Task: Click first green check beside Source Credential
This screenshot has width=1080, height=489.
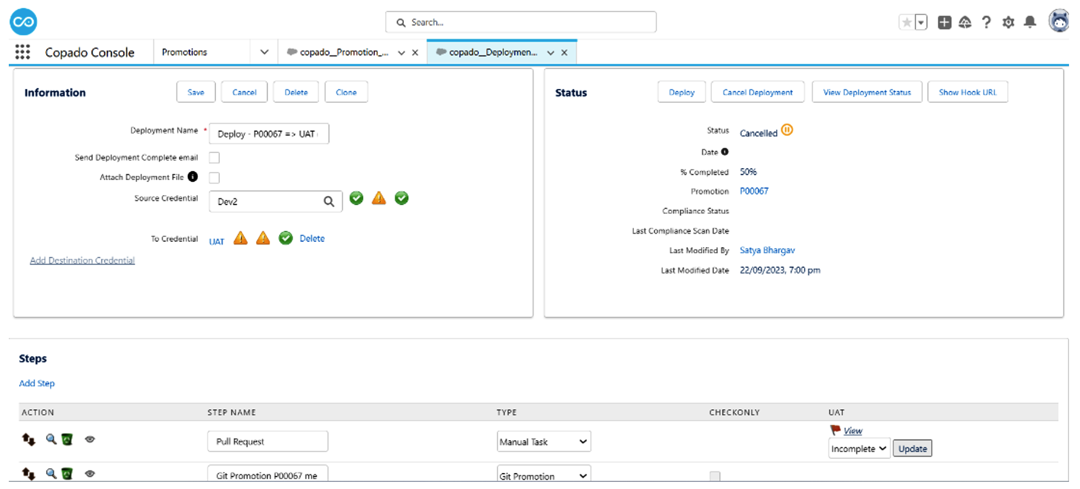Action: coord(357,198)
